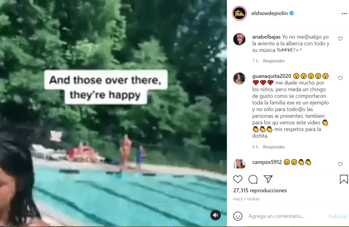
Task: Mute the video using the speaker icon
Action: tap(215, 215)
